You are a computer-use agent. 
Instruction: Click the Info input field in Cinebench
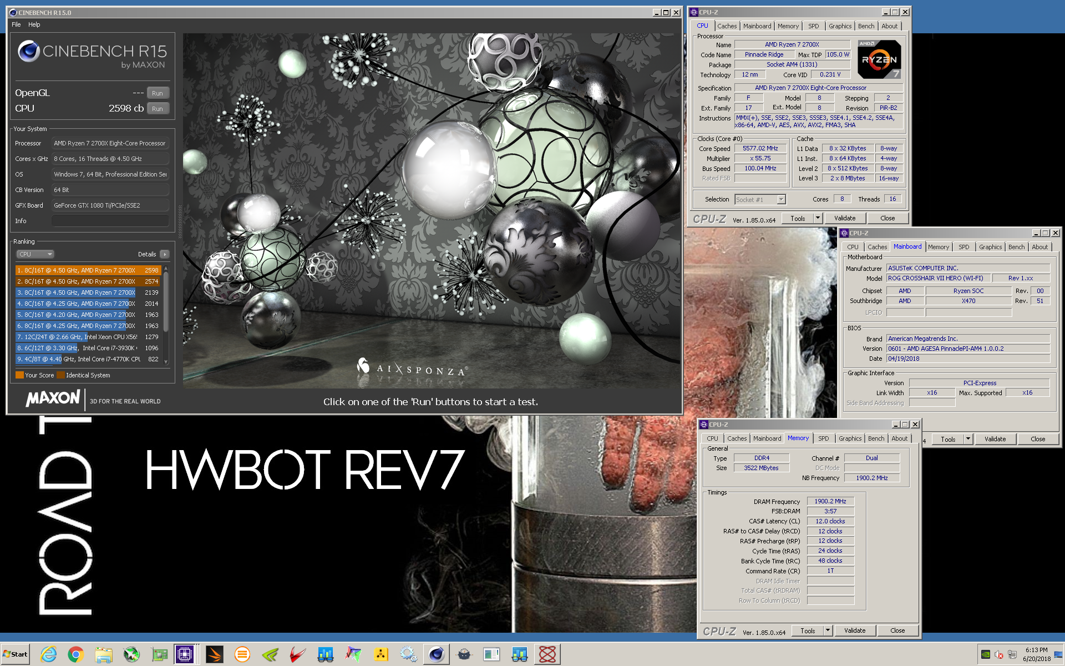[x=110, y=221]
